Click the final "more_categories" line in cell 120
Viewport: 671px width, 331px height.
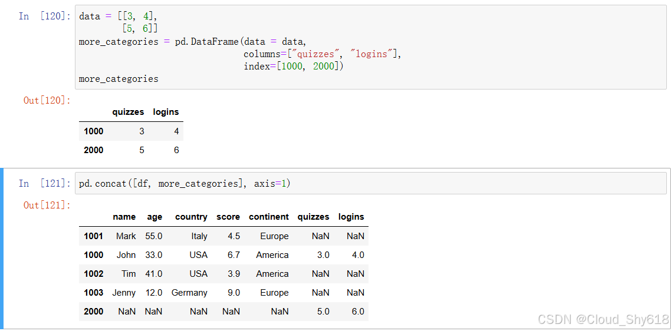[119, 79]
